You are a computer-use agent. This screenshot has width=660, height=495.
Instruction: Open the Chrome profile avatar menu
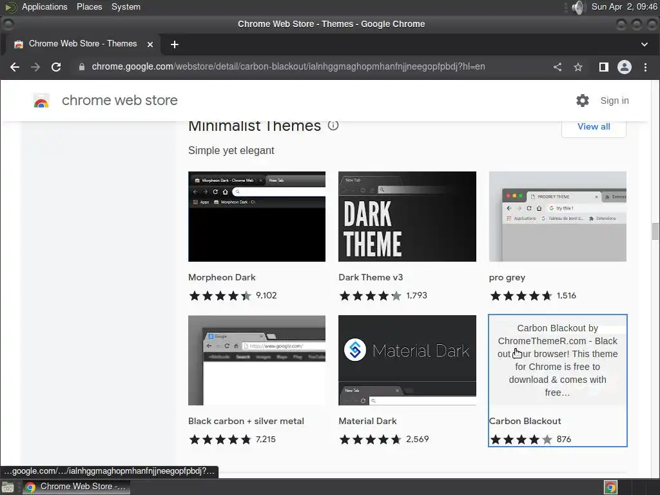(624, 67)
